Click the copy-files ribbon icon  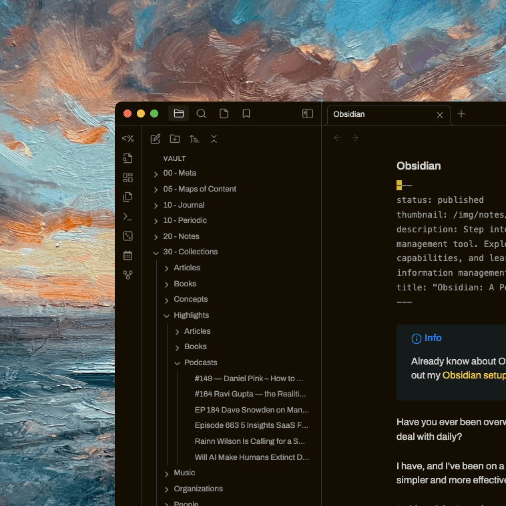pos(128,197)
